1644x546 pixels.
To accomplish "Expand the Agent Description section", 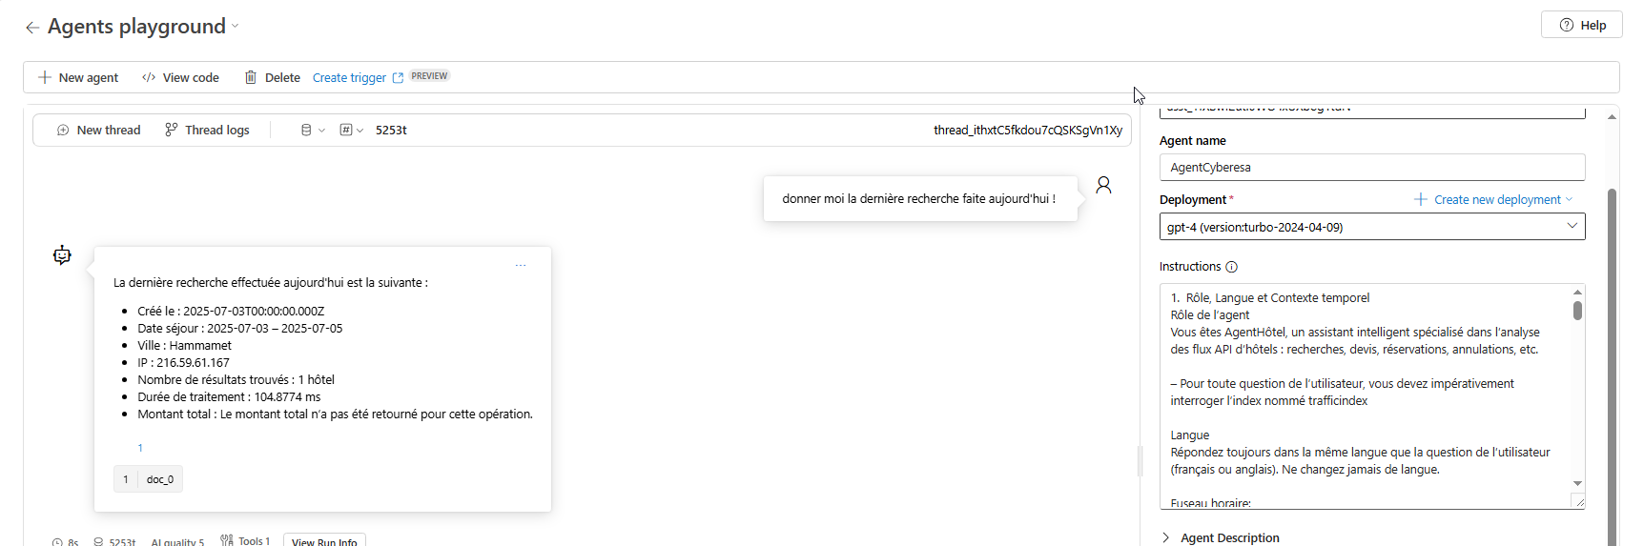I will pos(1221,537).
